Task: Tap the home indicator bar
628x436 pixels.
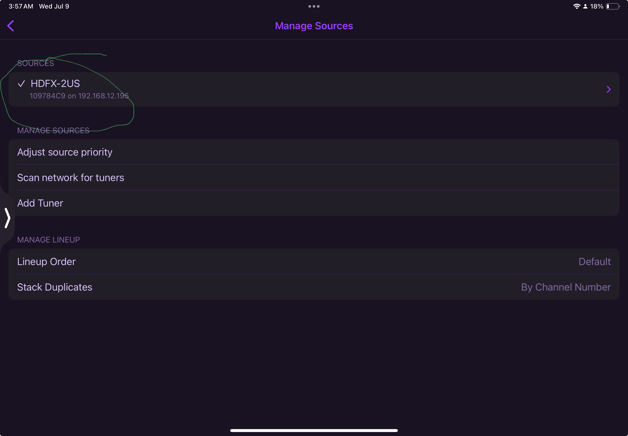Action: coord(313,430)
